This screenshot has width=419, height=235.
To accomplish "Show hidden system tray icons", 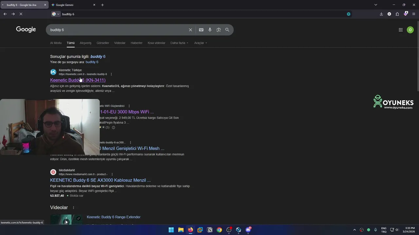I will 355,230.
